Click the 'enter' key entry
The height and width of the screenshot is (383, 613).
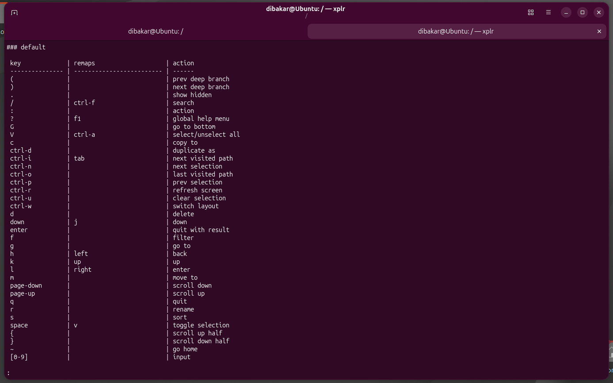[x=19, y=230]
